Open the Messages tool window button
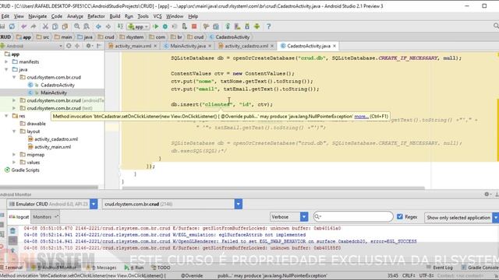The height and width of the screenshot is (280, 499). pos(102,268)
